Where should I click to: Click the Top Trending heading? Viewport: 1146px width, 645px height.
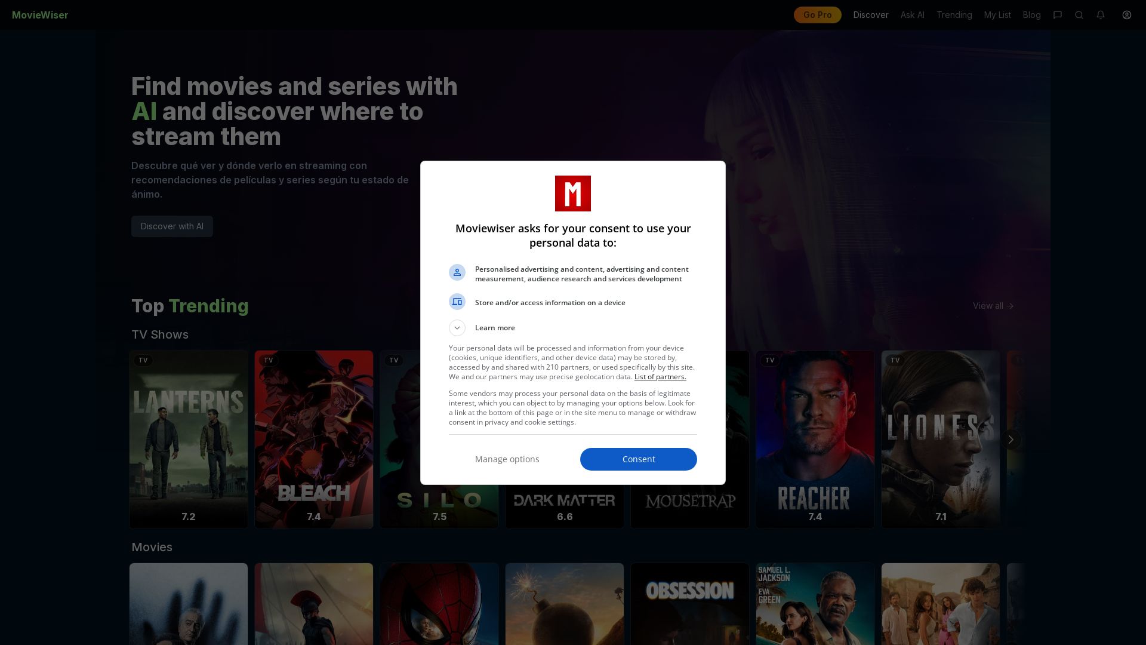[190, 306]
